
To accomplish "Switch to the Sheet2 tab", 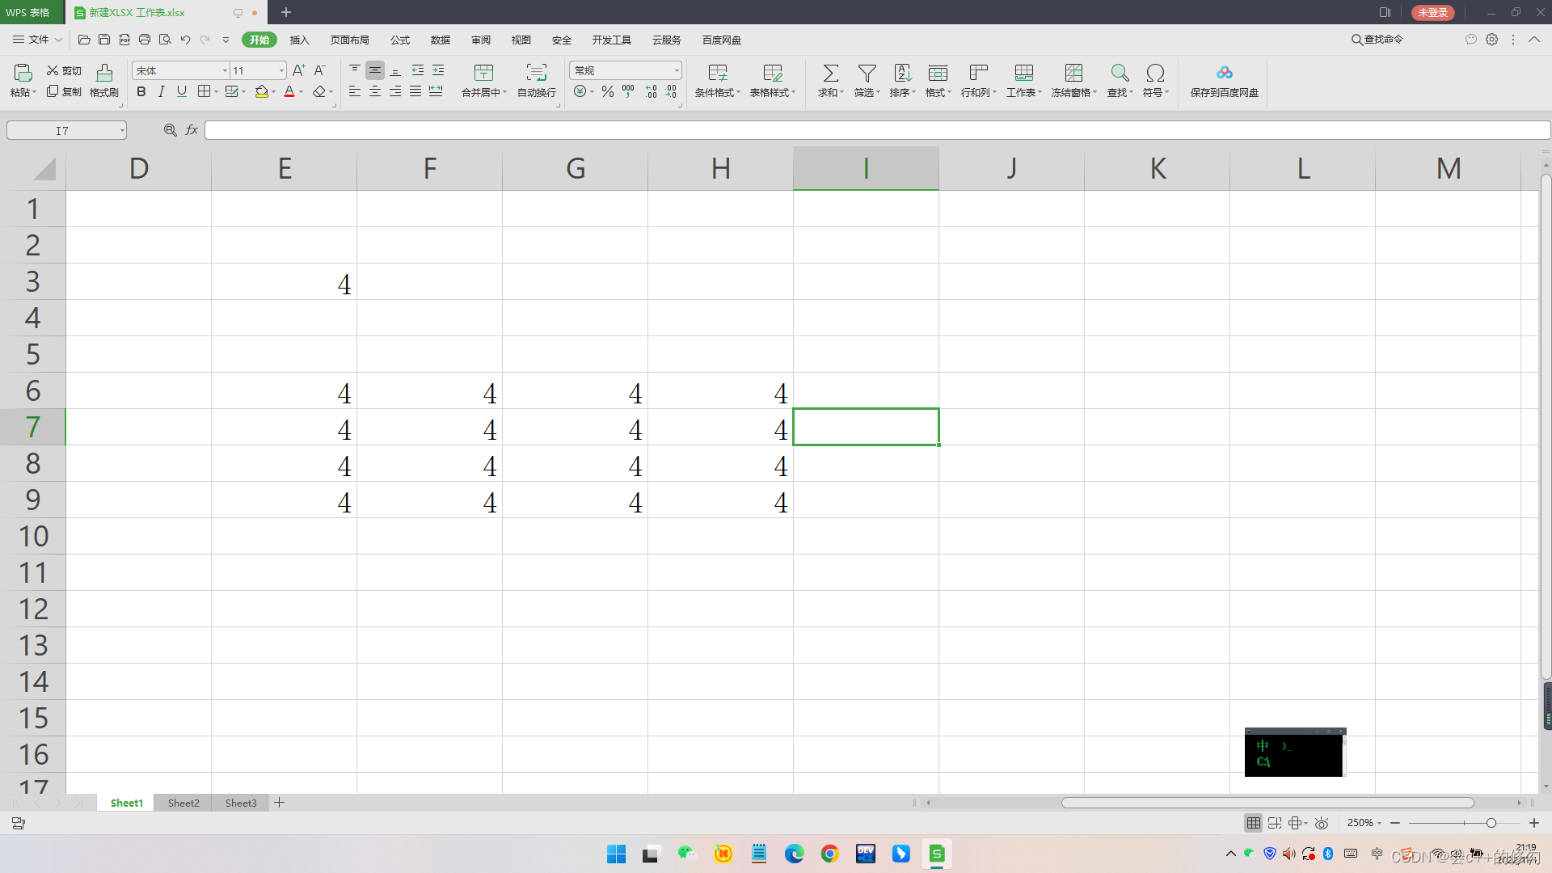I will click(183, 803).
